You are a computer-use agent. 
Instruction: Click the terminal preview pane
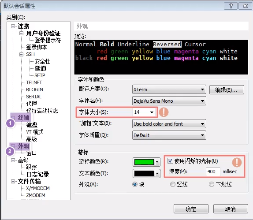point(161,57)
